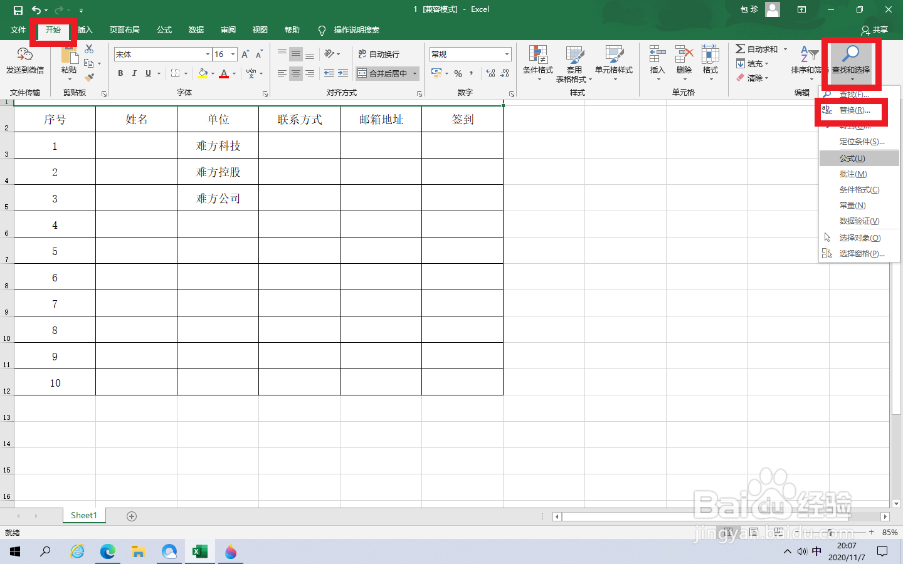Toggle Bold formatting

point(120,73)
